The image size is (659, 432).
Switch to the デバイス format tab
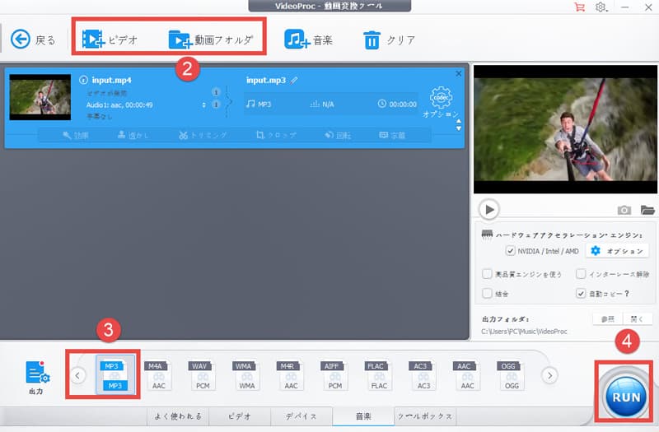pyautogui.click(x=301, y=416)
